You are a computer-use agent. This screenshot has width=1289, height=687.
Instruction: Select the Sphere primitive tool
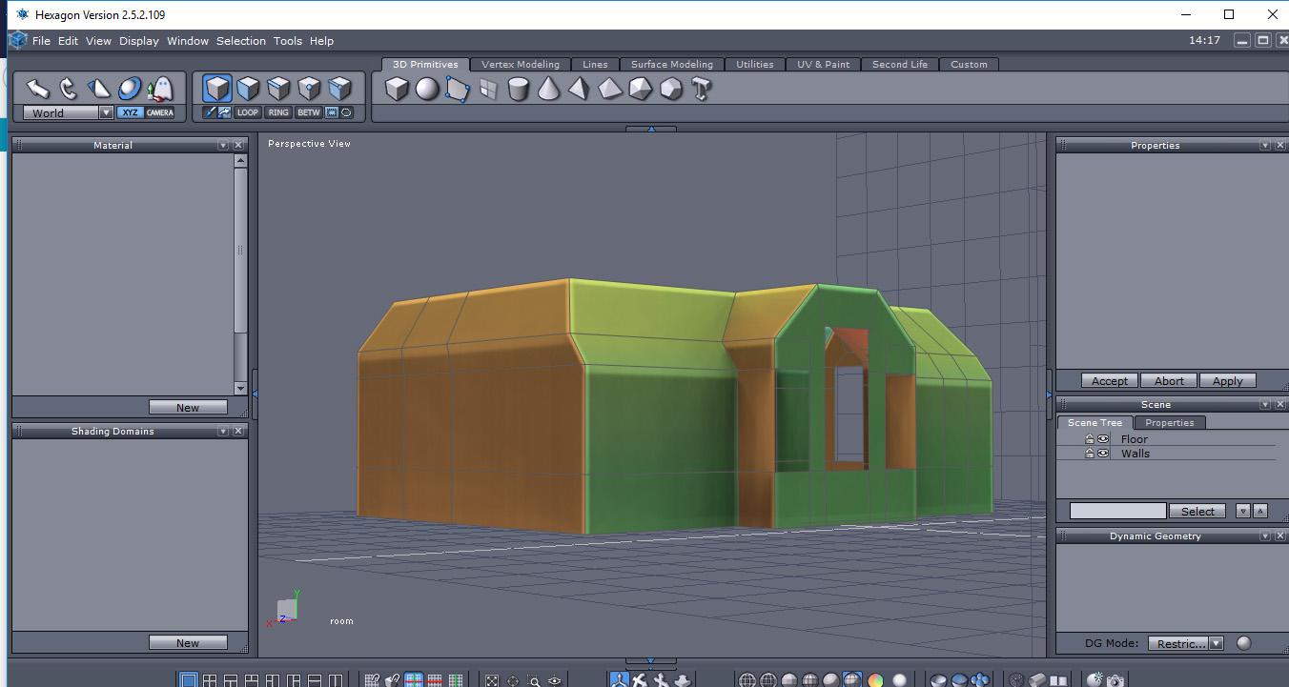point(427,90)
